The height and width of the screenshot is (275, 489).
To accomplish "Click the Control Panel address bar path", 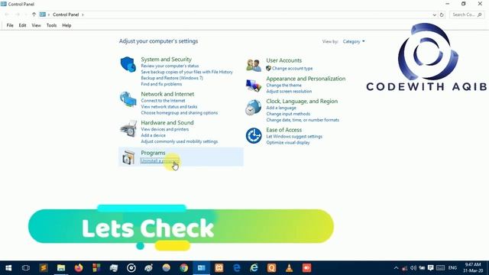I will (x=66, y=15).
